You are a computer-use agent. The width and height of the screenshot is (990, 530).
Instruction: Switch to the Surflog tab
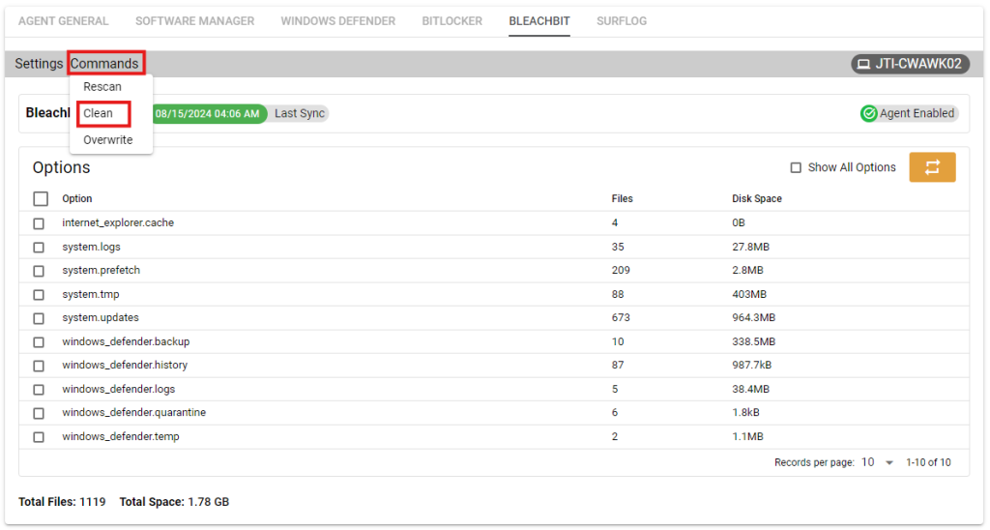click(x=622, y=21)
